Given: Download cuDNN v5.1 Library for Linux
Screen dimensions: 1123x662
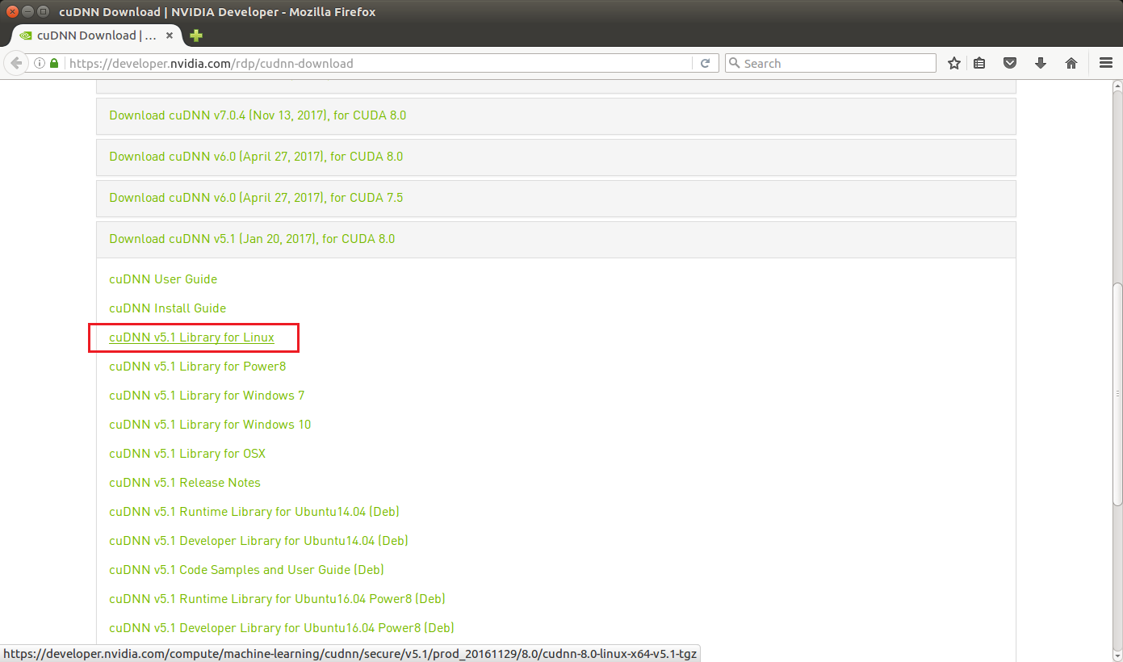Looking at the screenshot, I should (191, 337).
